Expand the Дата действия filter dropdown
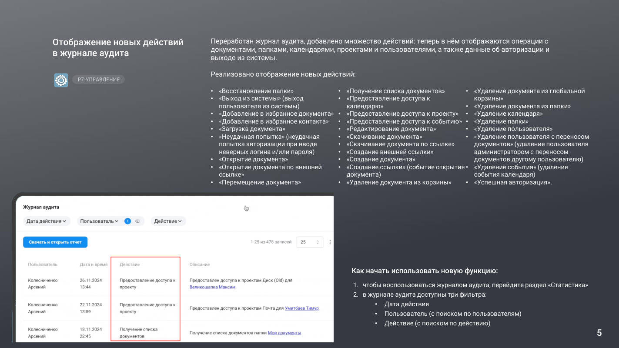 point(47,221)
